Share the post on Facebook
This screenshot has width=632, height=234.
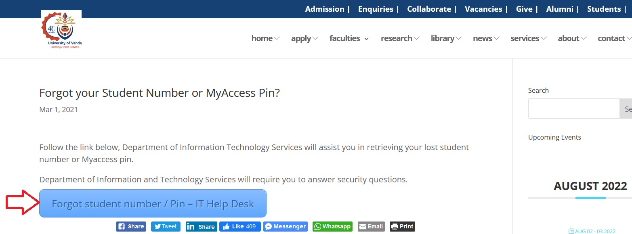[x=131, y=226]
